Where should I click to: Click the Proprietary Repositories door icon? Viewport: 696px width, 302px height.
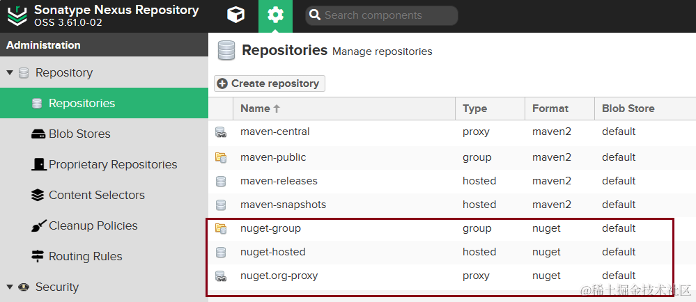(38, 164)
